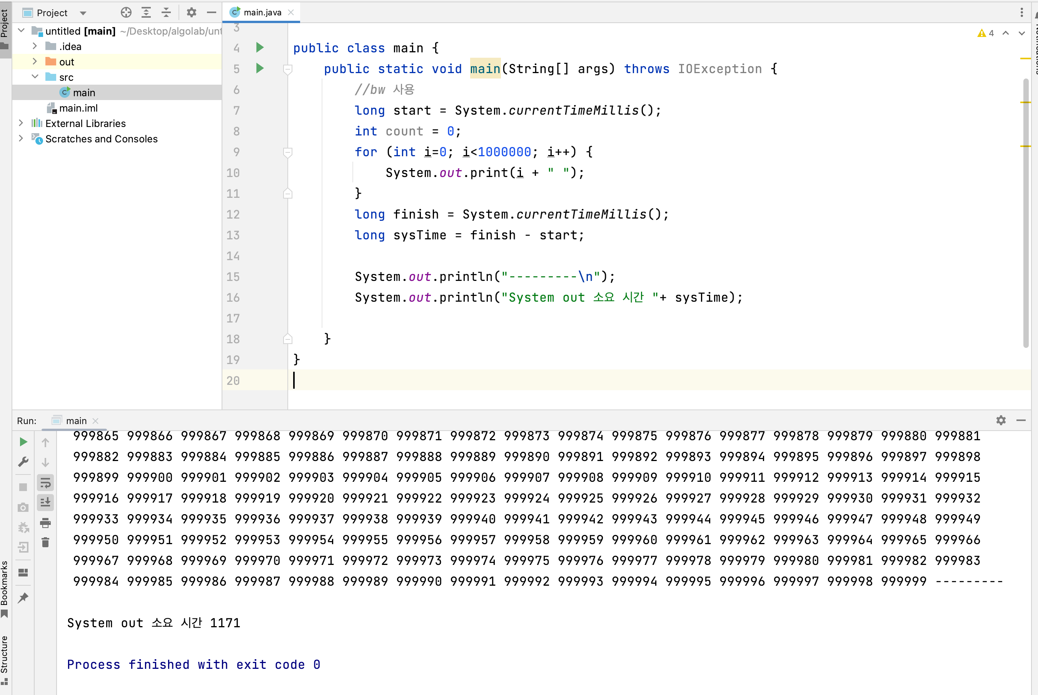Open the Project view dropdown
This screenshot has width=1038, height=695.
click(83, 13)
